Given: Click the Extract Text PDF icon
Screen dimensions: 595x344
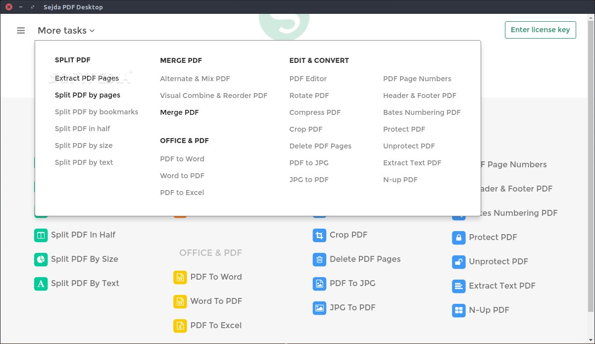Looking at the screenshot, I should point(459,286).
